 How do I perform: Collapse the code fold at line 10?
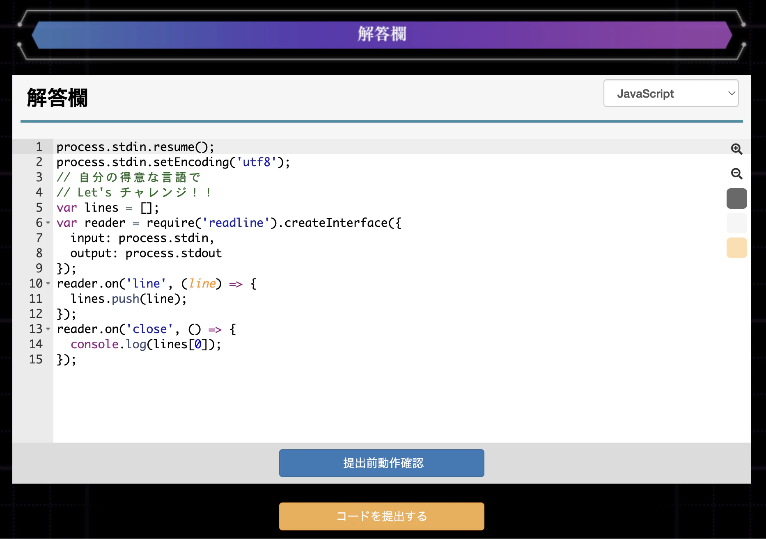pos(48,283)
